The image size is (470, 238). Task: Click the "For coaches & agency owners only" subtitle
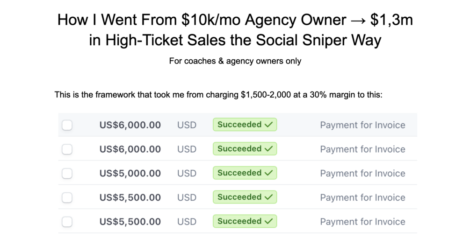click(235, 61)
